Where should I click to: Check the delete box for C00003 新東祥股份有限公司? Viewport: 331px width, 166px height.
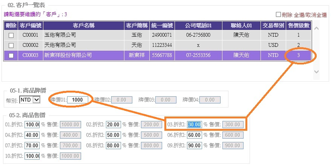(x=11, y=55)
